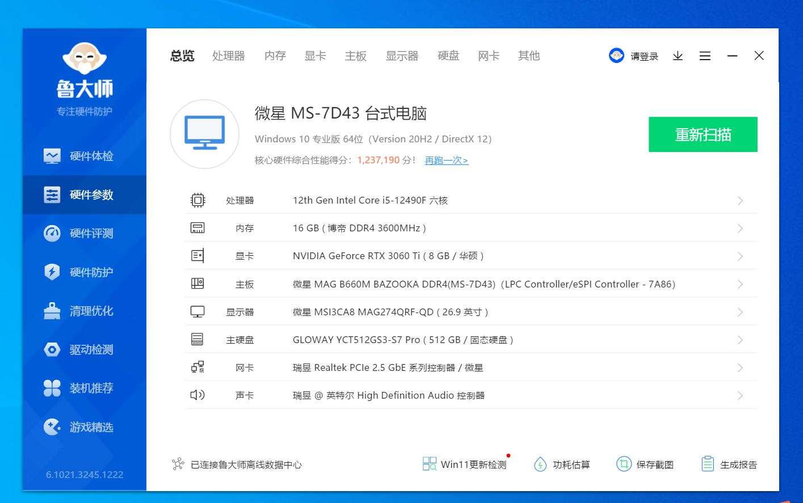This screenshot has width=803, height=503.
Task: Click the score 1,237,190 value
Action: click(x=379, y=160)
